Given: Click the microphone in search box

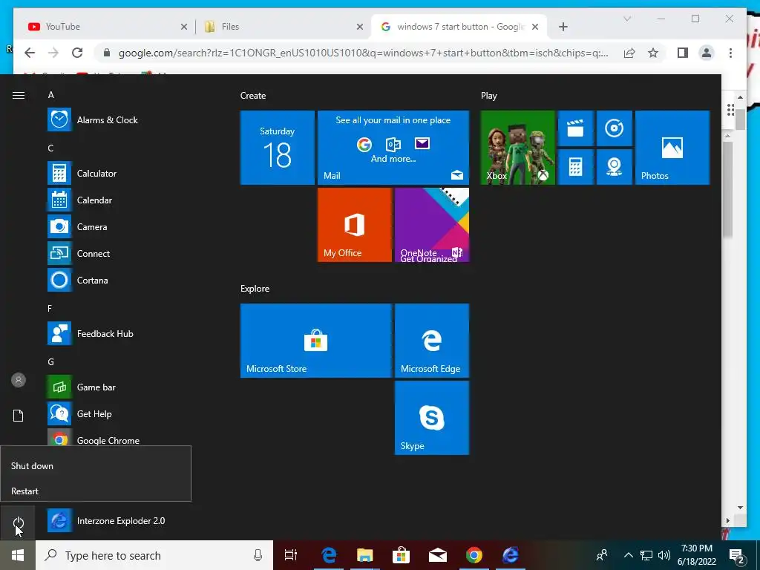Looking at the screenshot, I should click(258, 555).
